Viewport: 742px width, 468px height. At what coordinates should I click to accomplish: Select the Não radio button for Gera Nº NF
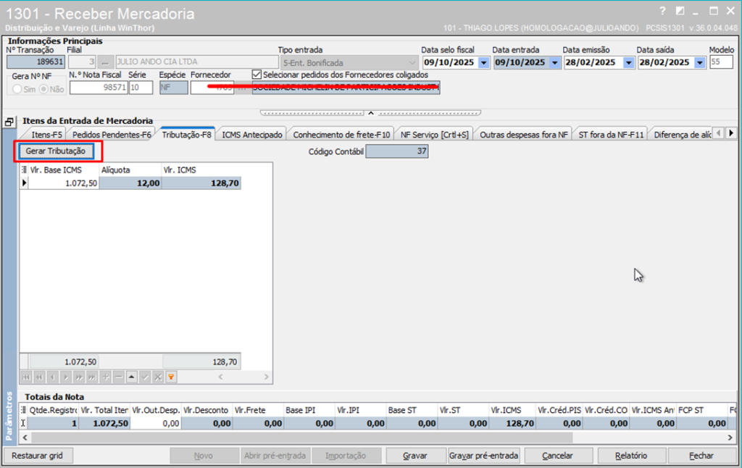tap(43, 88)
